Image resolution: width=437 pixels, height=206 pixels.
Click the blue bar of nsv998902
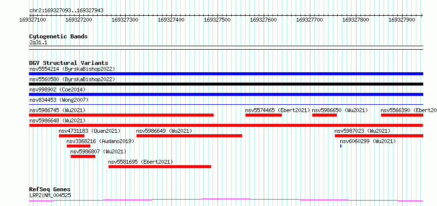226,94
